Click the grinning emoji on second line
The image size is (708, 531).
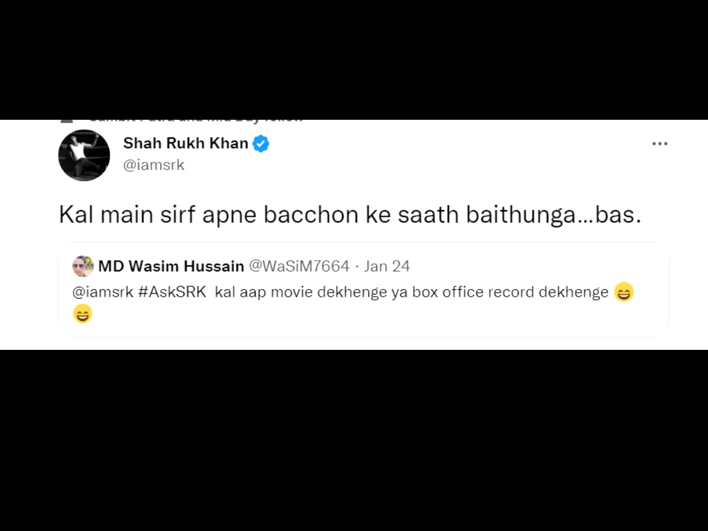click(83, 314)
